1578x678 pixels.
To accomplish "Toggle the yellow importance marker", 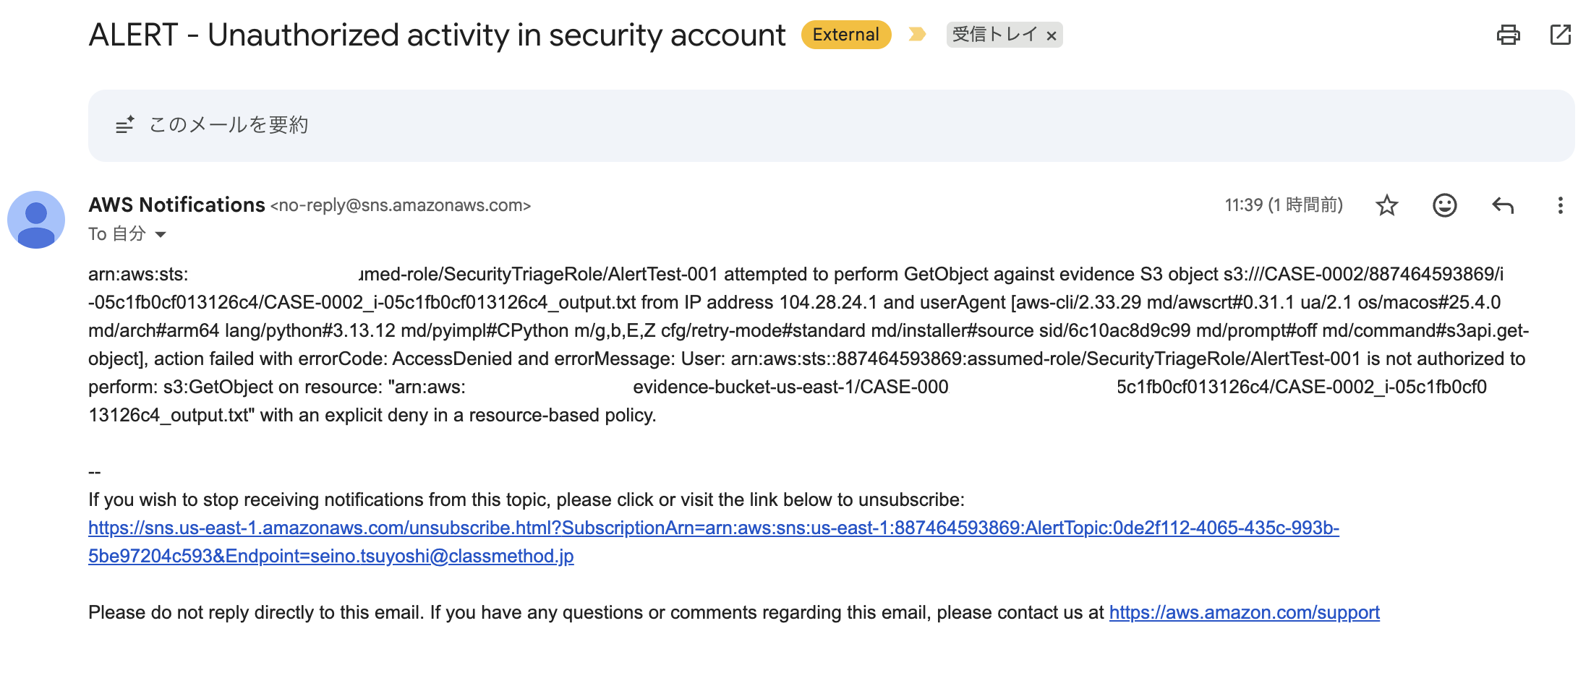I will pyautogui.click(x=917, y=35).
